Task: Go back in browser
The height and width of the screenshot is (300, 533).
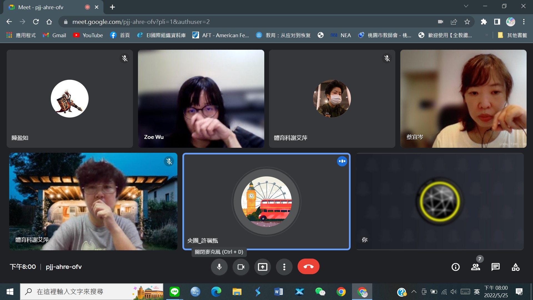Action: (x=9, y=22)
